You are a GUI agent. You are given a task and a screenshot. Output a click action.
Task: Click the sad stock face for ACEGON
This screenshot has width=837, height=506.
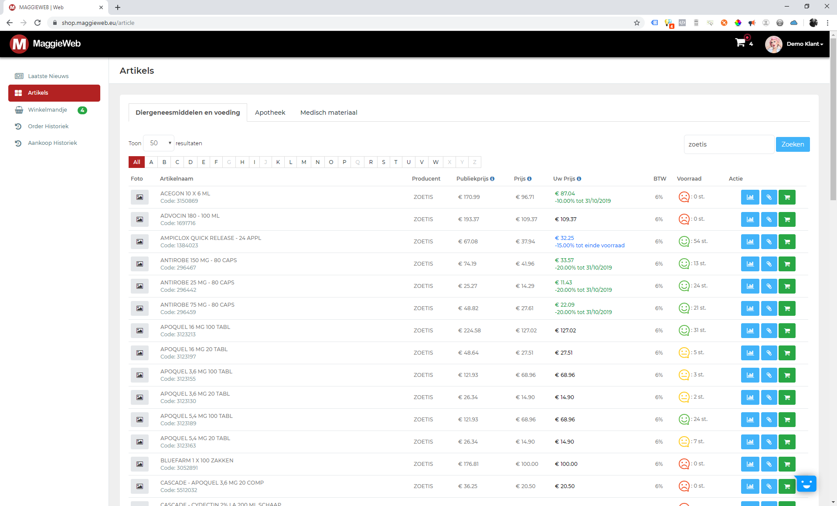[684, 197]
